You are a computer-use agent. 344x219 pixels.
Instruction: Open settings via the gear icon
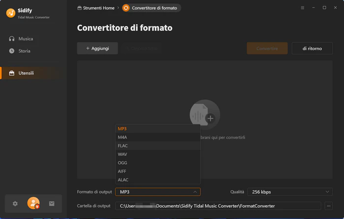click(x=15, y=204)
